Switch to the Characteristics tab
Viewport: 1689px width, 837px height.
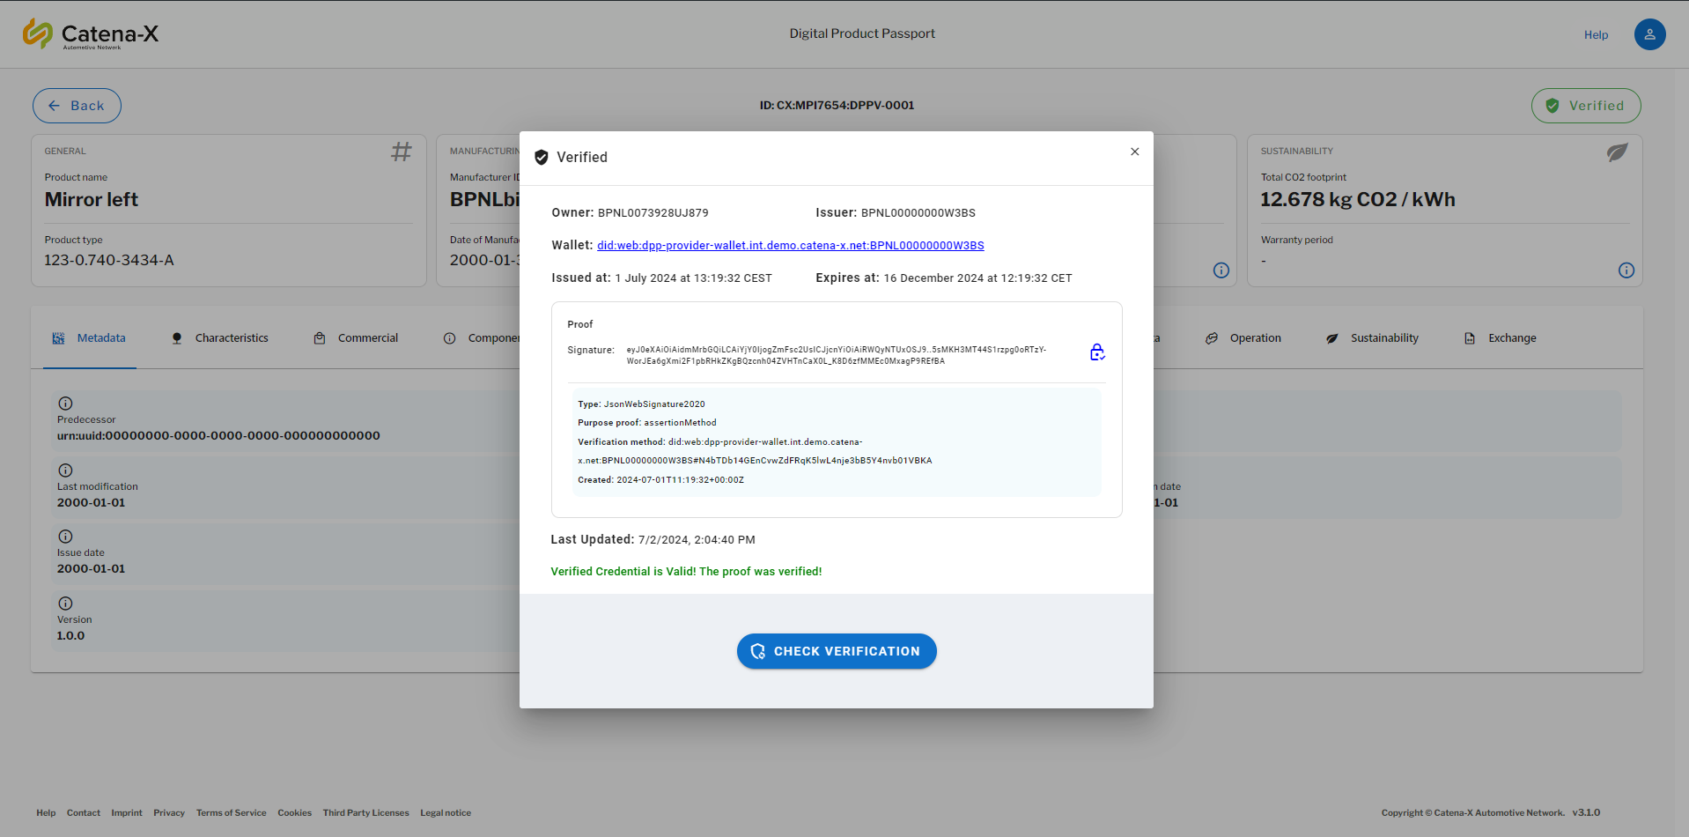pyautogui.click(x=220, y=338)
